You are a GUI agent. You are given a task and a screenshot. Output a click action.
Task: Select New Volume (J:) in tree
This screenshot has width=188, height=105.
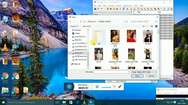coord(81,60)
